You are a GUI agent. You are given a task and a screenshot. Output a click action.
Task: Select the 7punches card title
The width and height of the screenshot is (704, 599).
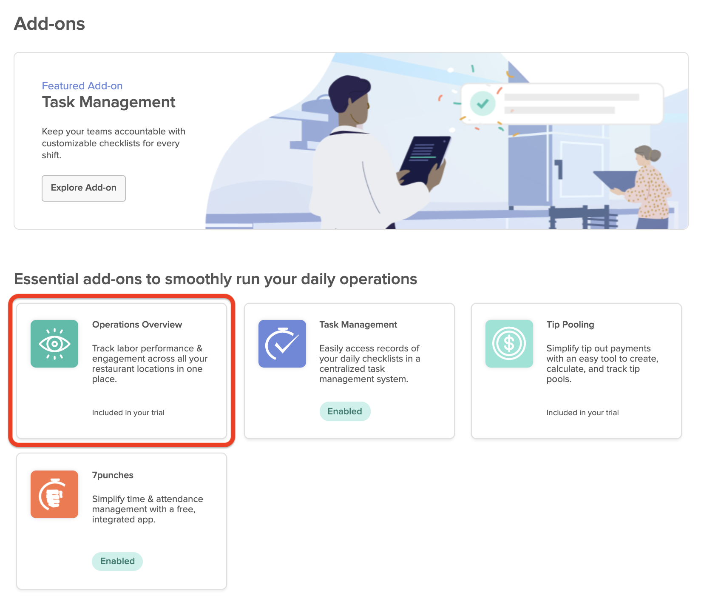(113, 475)
